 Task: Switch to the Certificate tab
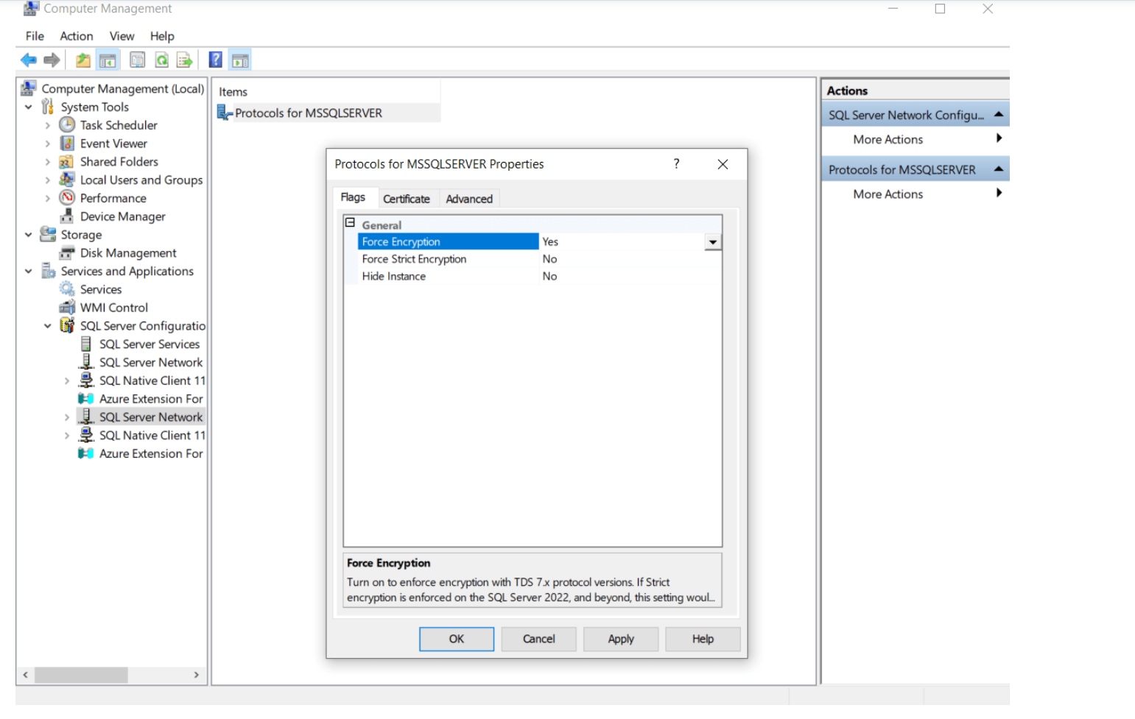click(406, 199)
